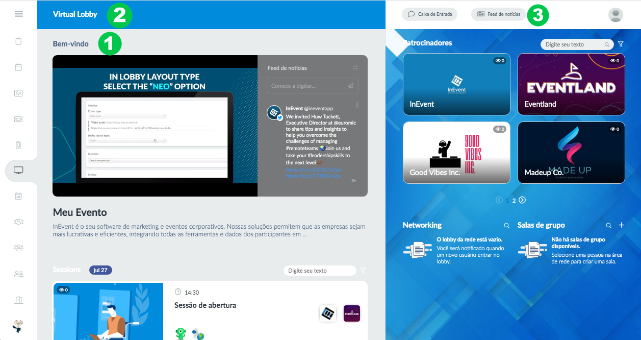Click the Eventland card views eye badge

(x=614, y=61)
